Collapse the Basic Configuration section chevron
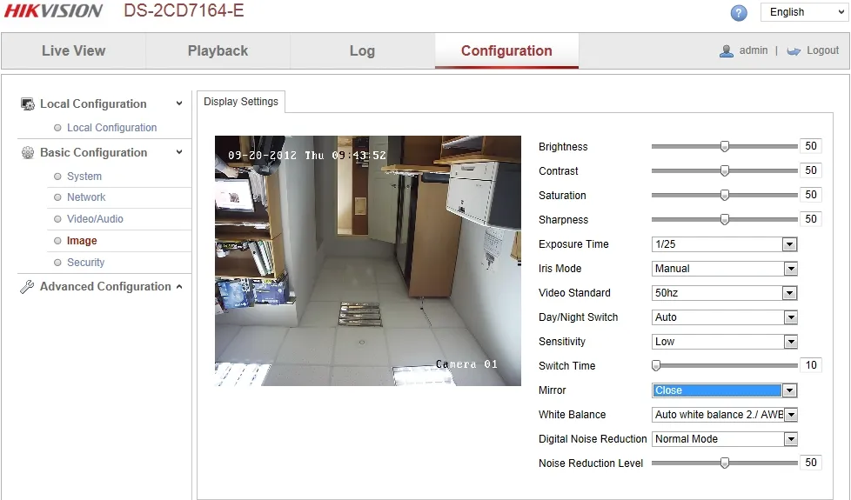Screen dimensions: 851x500 tap(179, 152)
